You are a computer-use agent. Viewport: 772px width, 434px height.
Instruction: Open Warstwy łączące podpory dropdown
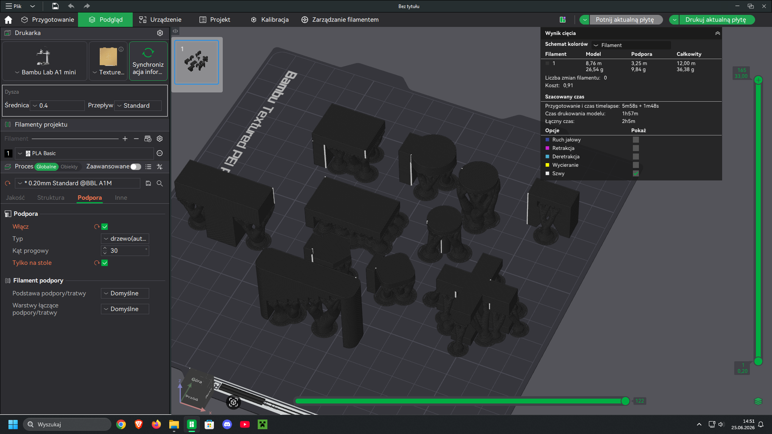pyautogui.click(x=125, y=309)
